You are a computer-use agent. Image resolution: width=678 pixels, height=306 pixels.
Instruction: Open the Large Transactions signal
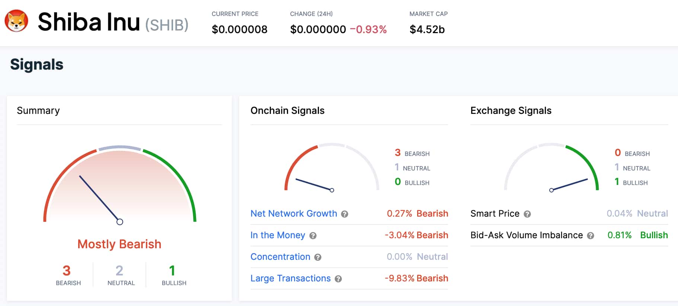point(291,278)
